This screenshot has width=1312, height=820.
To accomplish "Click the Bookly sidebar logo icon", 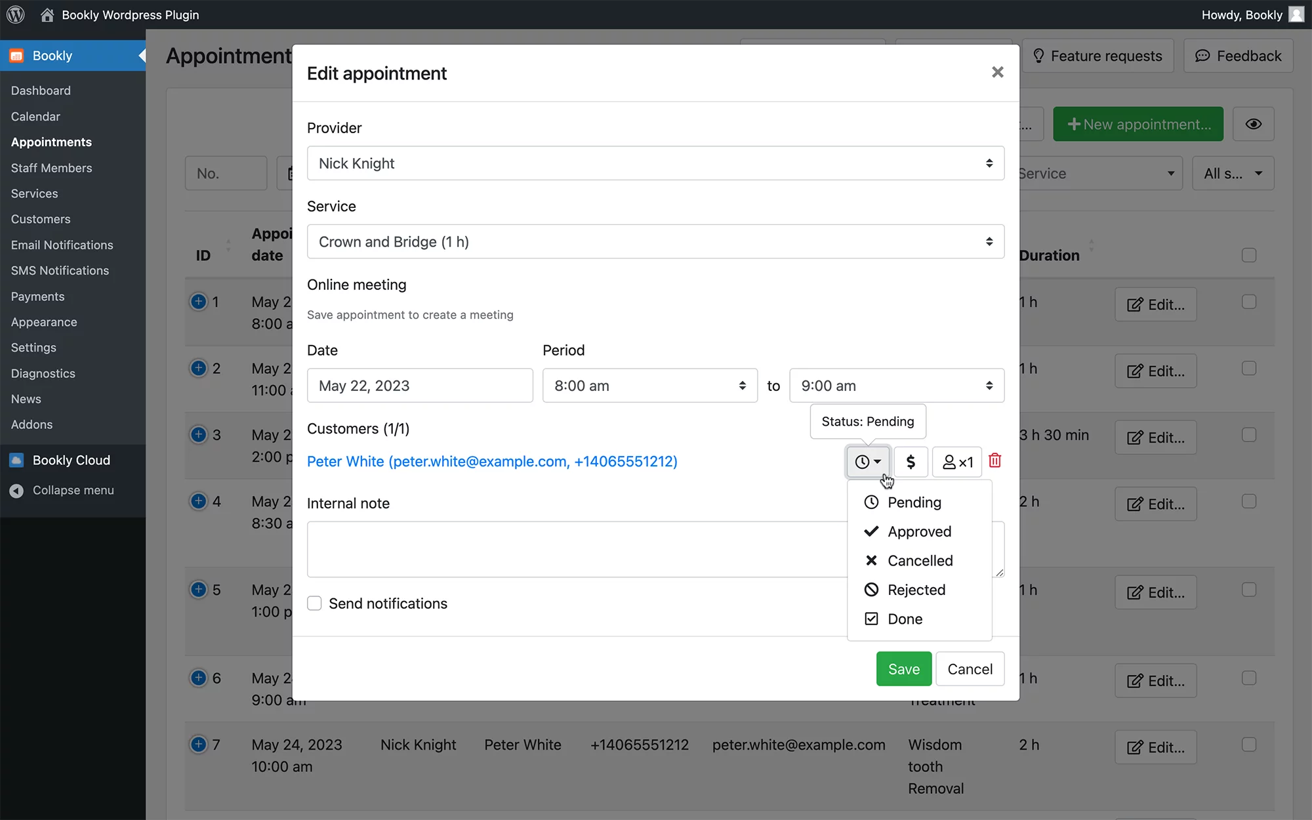I will coord(16,56).
